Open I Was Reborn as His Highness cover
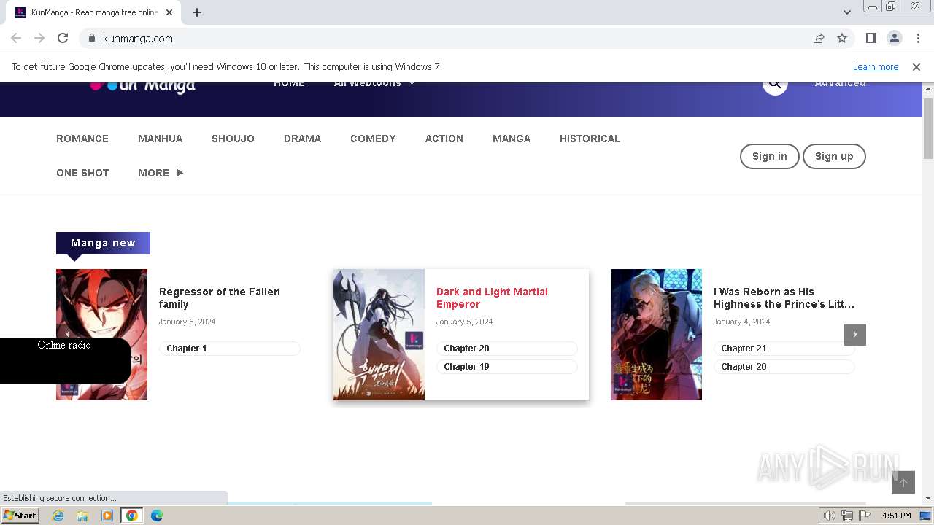This screenshot has width=934, height=525. [656, 335]
